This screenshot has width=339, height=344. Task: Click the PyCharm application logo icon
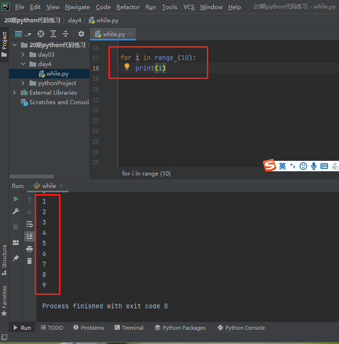tap(6, 7)
